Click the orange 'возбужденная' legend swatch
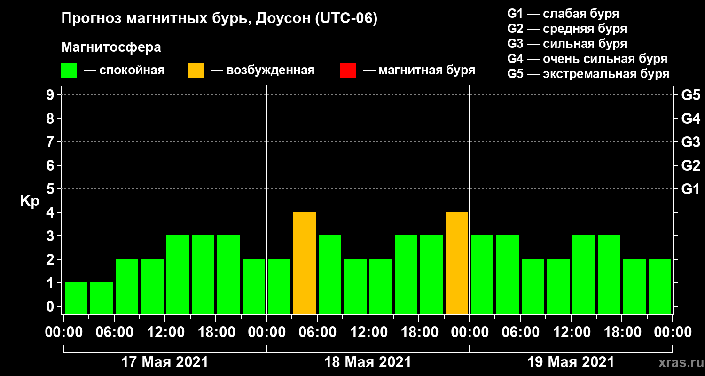The height and width of the screenshot is (376, 705). coord(196,71)
